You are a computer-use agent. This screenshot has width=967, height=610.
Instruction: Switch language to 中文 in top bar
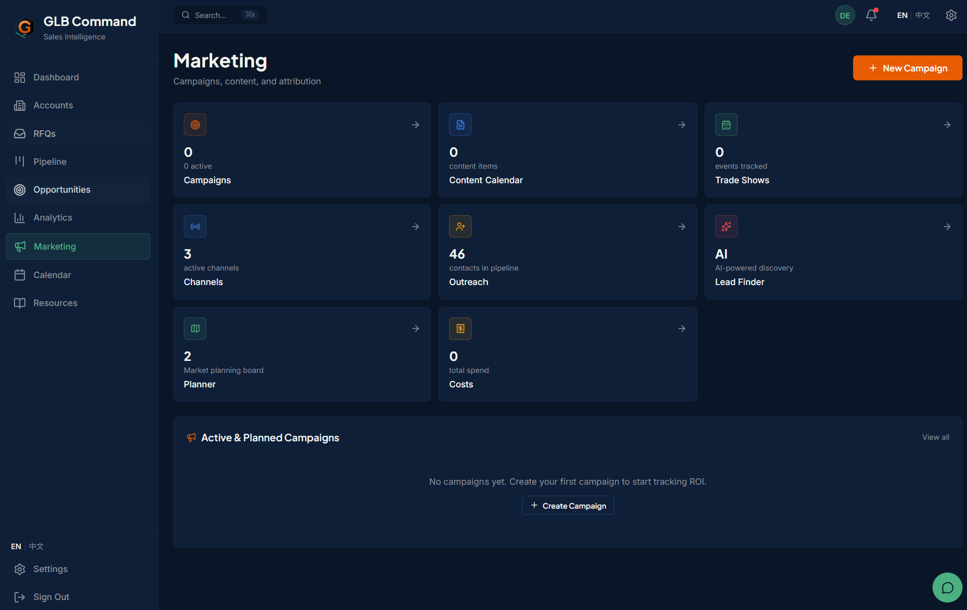(922, 15)
